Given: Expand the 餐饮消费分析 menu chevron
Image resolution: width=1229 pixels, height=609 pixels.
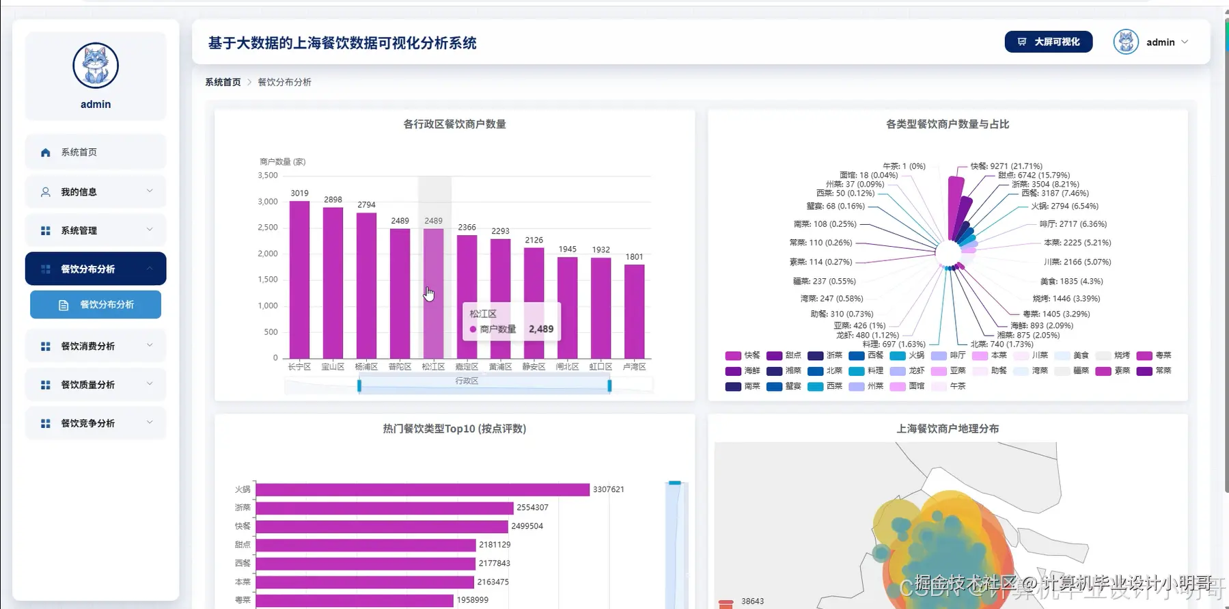Looking at the screenshot, I should (150, 345).
